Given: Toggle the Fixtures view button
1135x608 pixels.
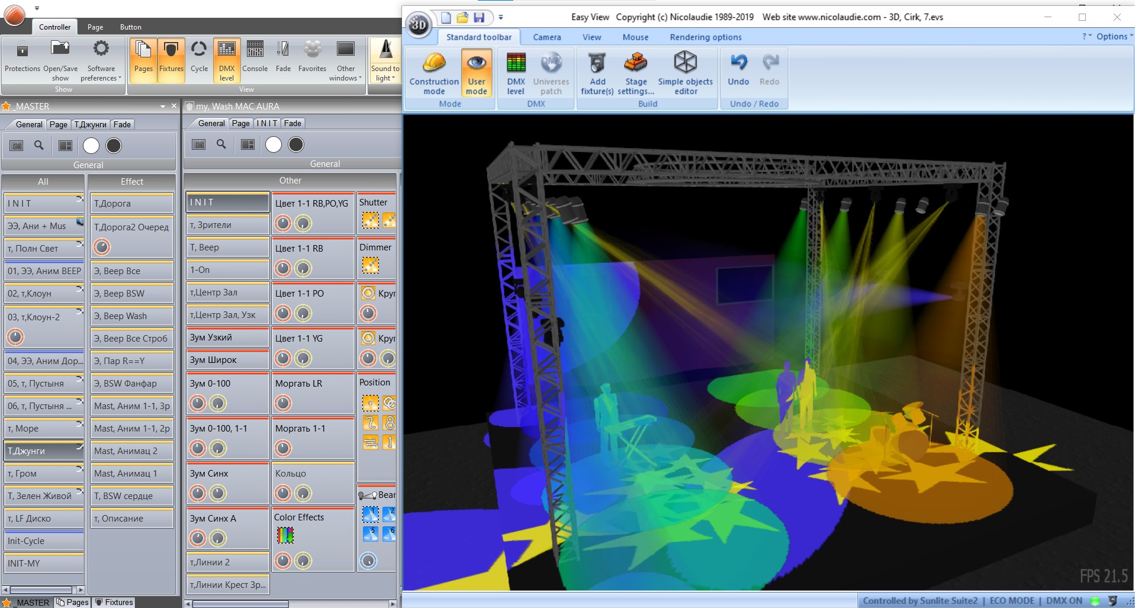Looking at the screenshot, I should [171, 58].
